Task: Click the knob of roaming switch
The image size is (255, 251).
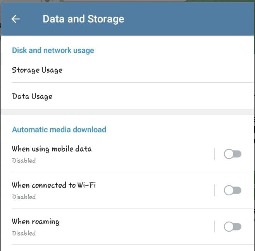Action: coord(229,227)
